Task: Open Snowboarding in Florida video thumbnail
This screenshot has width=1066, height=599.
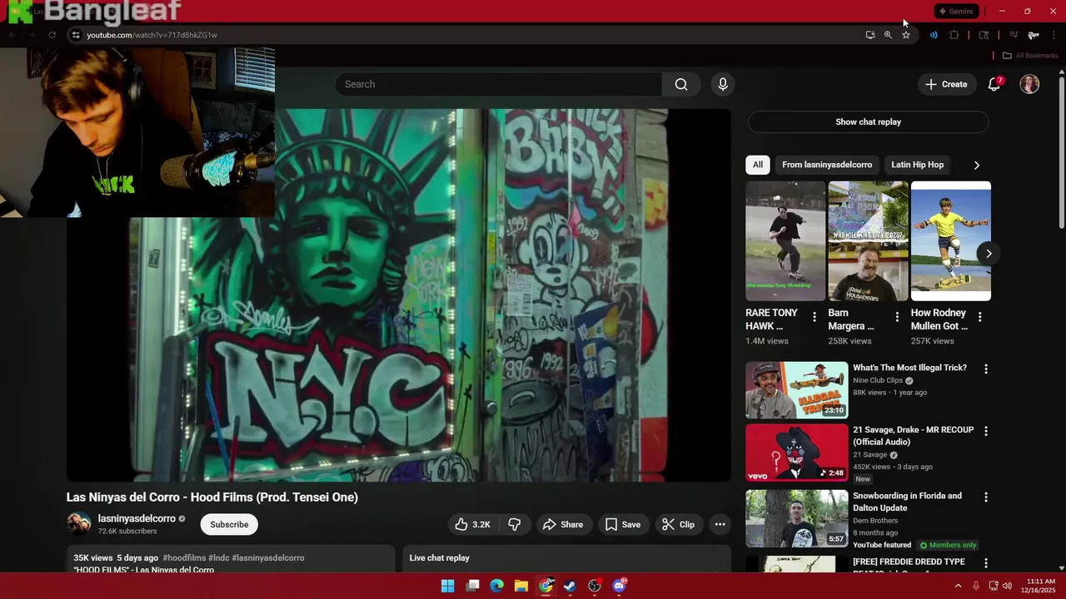Action: point(796,517)
